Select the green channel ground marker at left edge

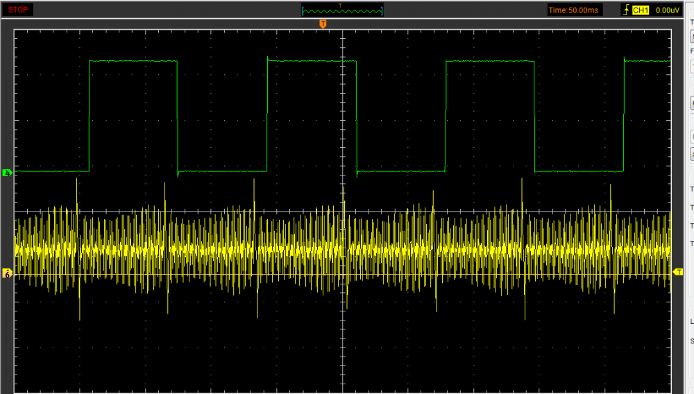(8, 172)
